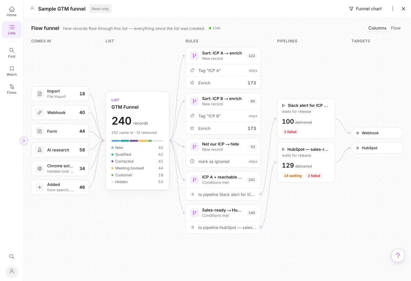Click 'to pipeline Slack alert' action row
The height and width of the screenshot is (281, 411).
pos(223,195)
